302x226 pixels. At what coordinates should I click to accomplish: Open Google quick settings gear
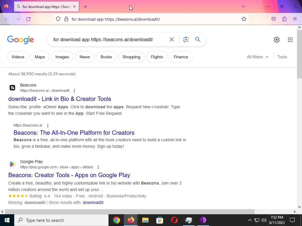276,40
